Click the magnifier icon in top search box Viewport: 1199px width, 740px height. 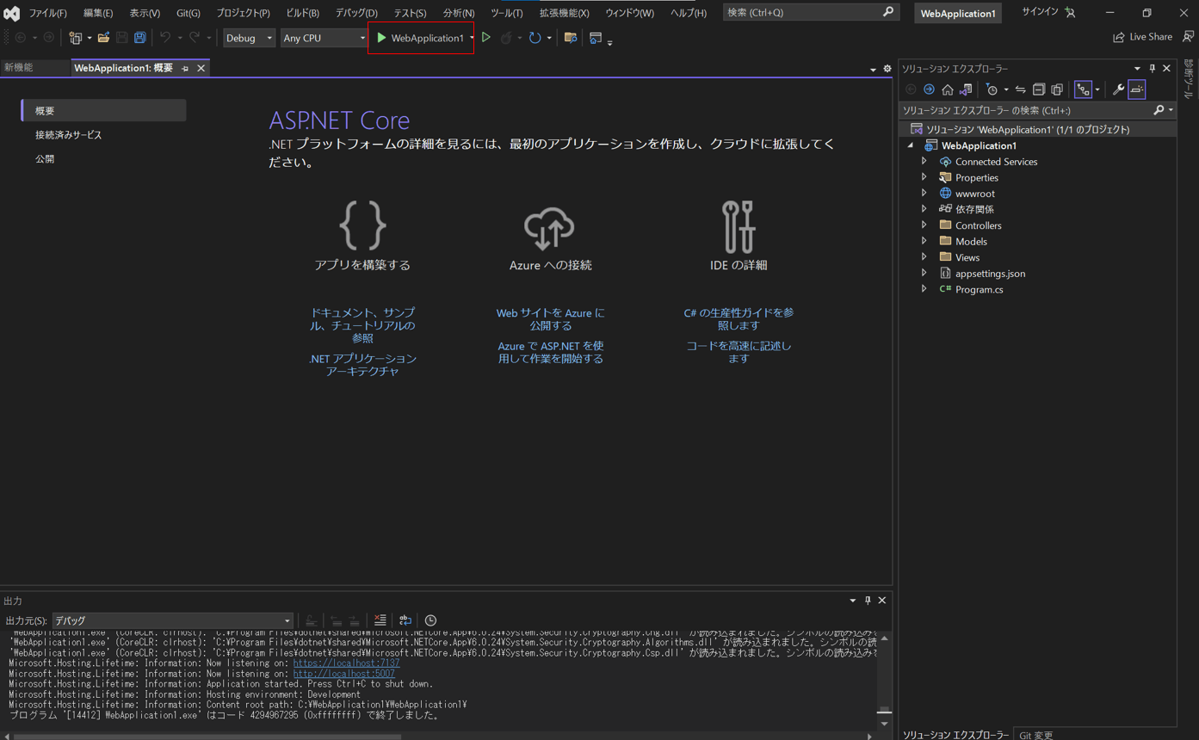pos(888,12)
